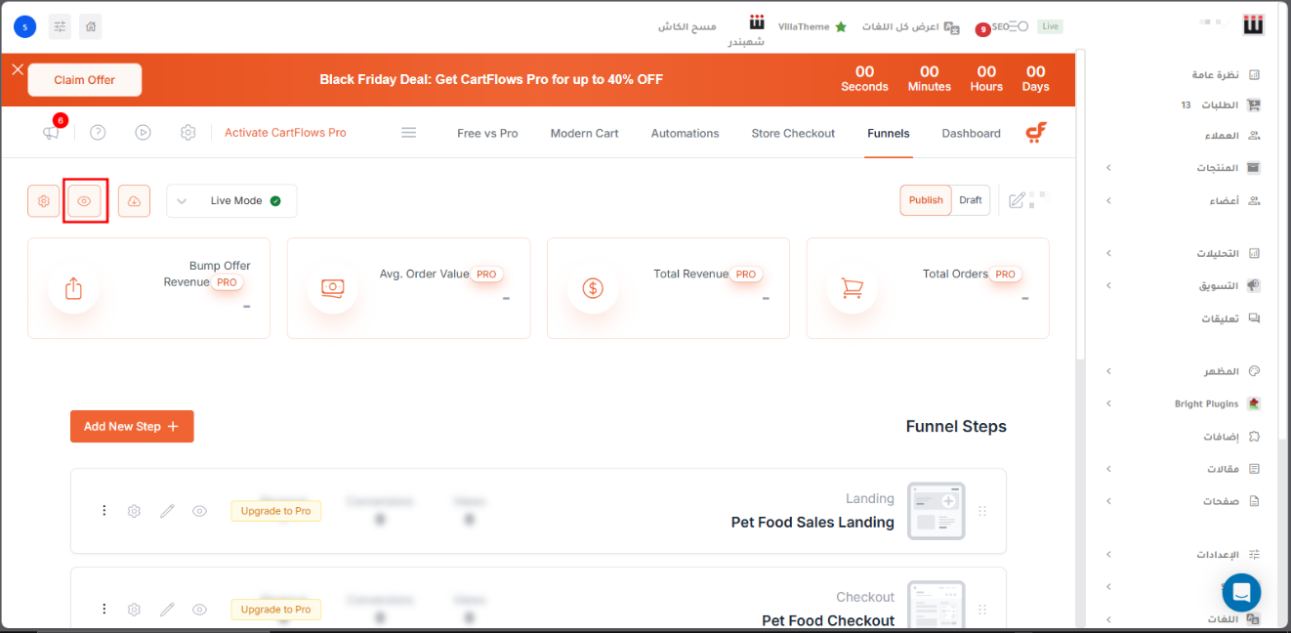Preview the funnel with the eye icon

(x=85, y=201)
